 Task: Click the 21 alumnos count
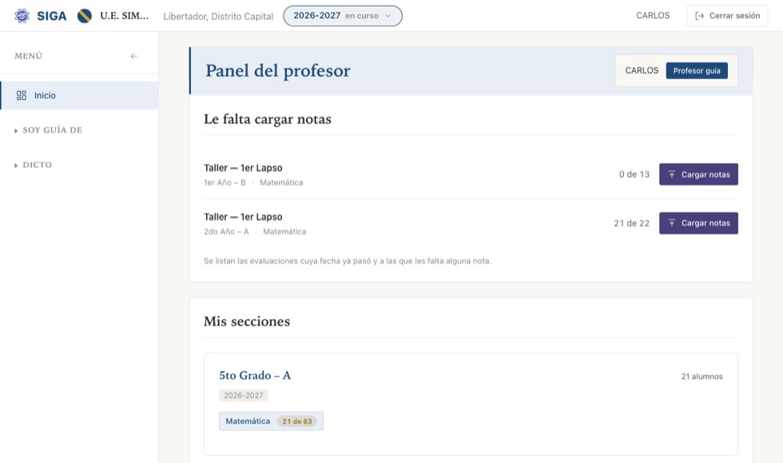click(702, 377)
